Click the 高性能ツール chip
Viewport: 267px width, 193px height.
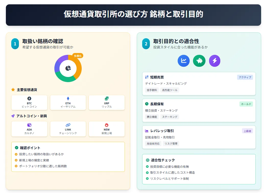(x=169, y=90)
